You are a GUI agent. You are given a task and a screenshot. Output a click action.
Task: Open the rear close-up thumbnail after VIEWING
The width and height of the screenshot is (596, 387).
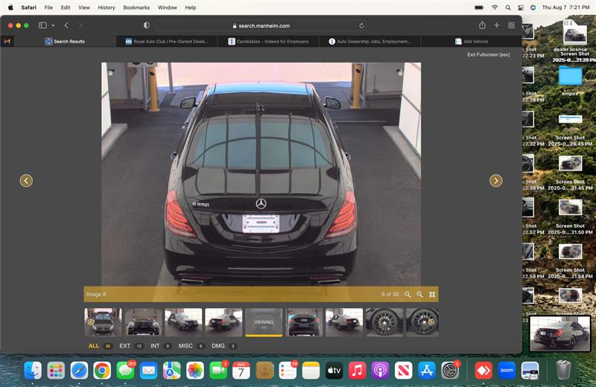pos(304,322)
